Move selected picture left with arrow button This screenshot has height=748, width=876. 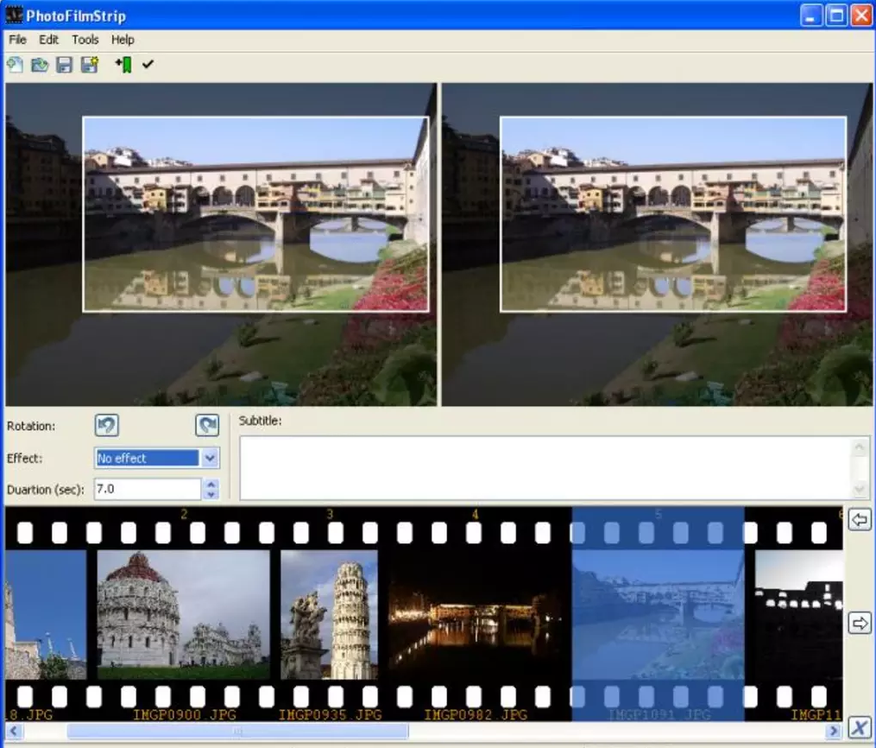860,519
